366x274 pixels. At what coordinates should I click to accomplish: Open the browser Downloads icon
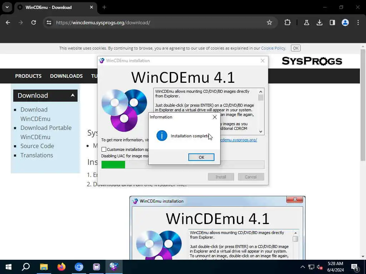319,22
